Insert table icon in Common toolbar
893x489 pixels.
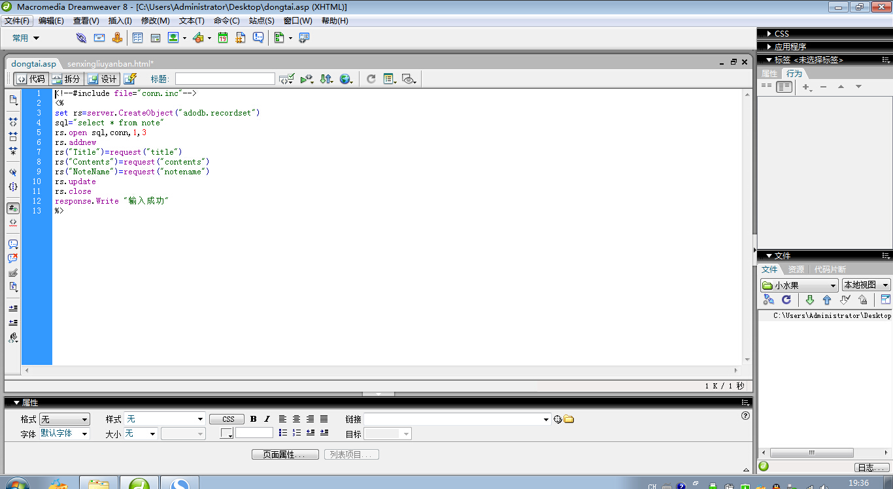(x=138, y=38)
